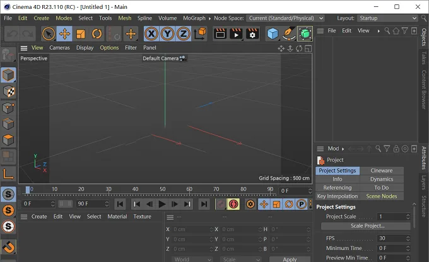Click Render View clapperboard icon
This screenshot has height=262, width=429.
click(220, 34)
